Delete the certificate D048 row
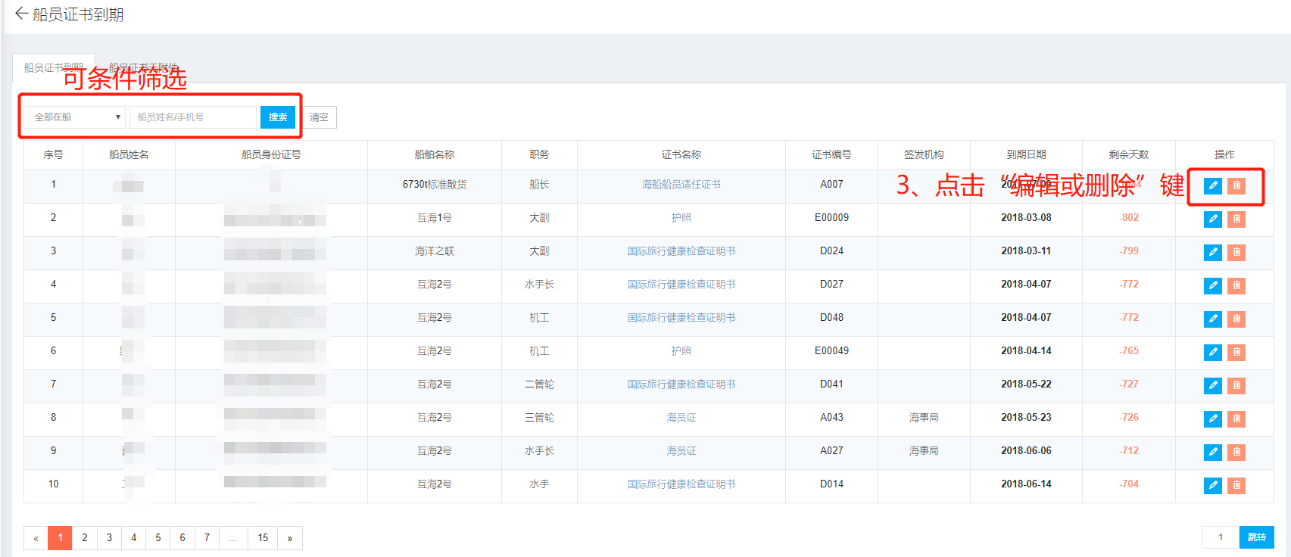This screenshot has width=1291, height=557. click(x=1236, y=319)
